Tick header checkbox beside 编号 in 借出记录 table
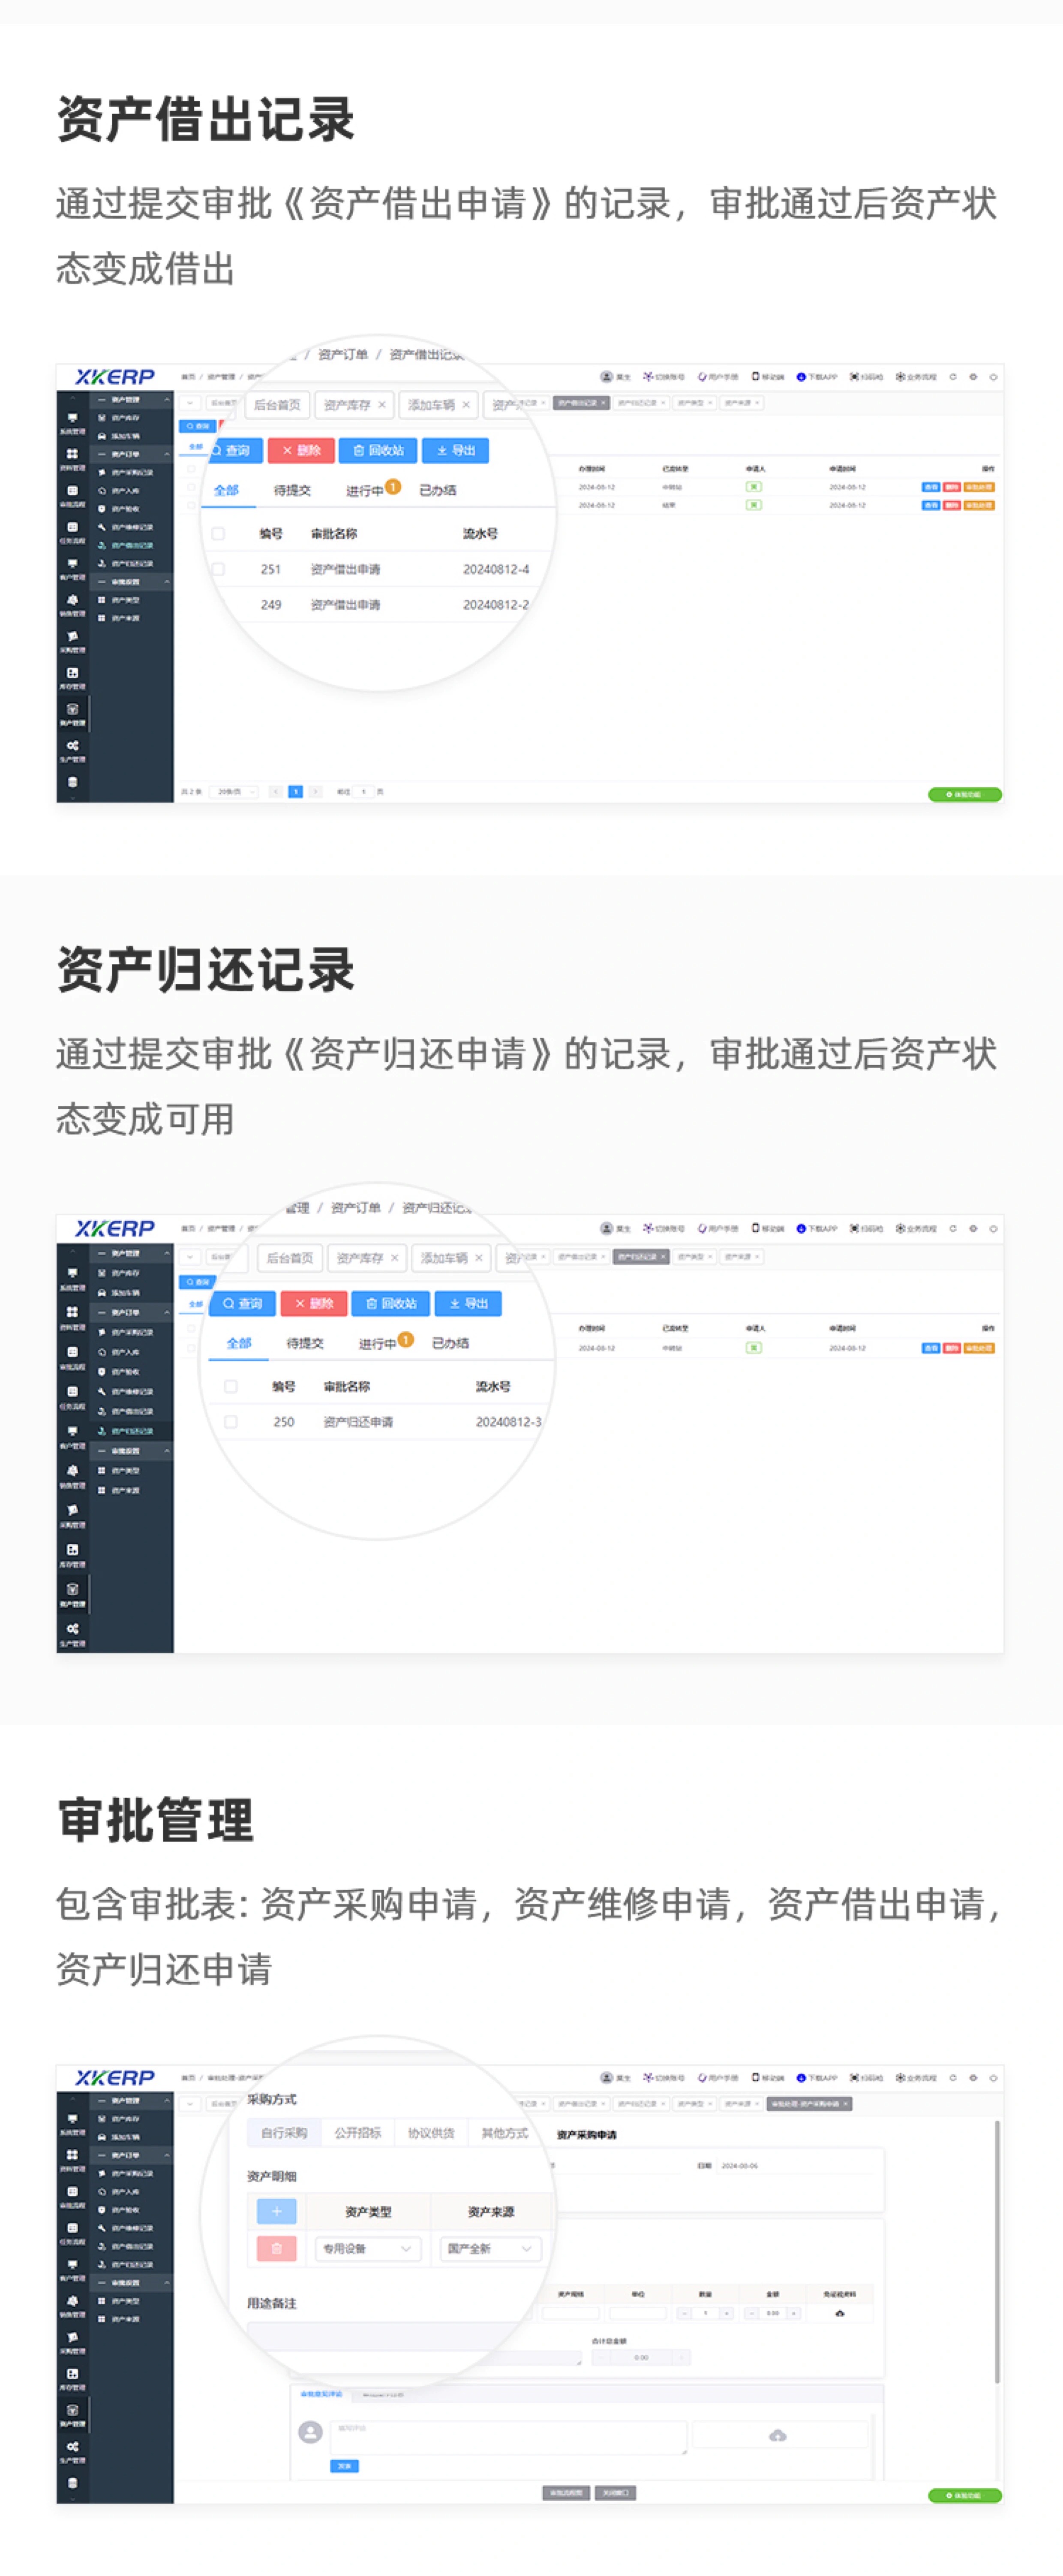The height and width of the screenshot is (2576, 1063). coord(218,534)
